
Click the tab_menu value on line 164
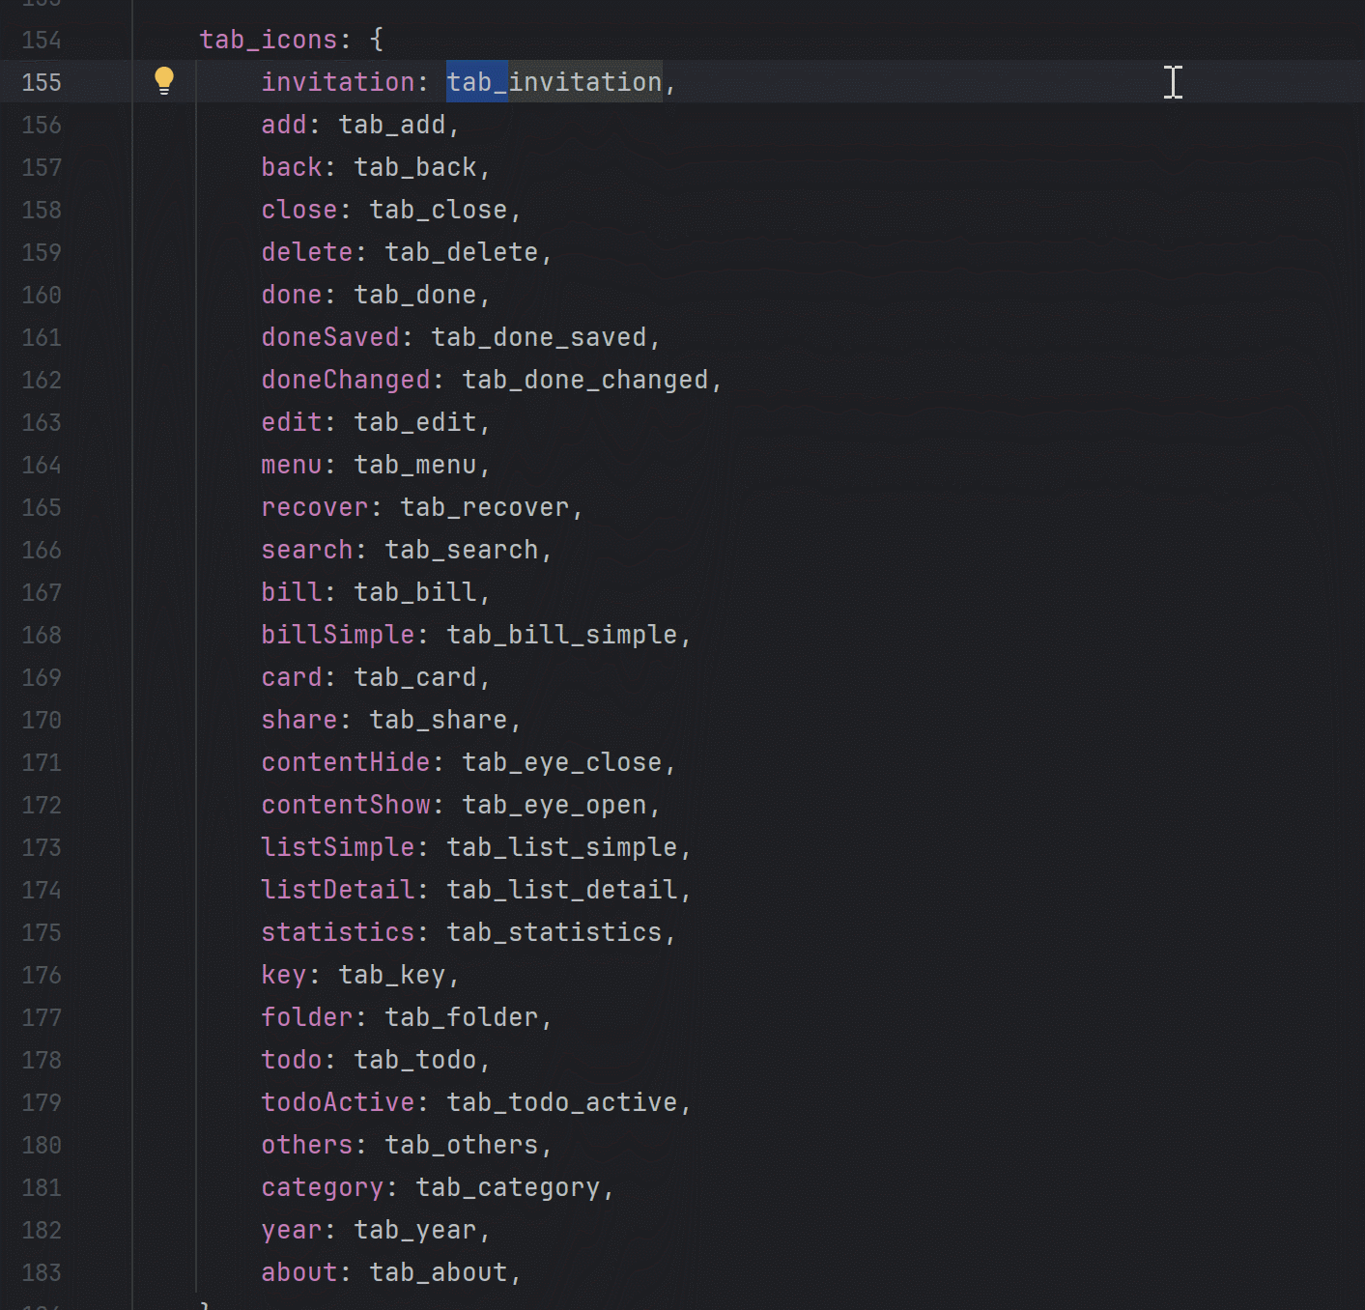pos(419,464)
